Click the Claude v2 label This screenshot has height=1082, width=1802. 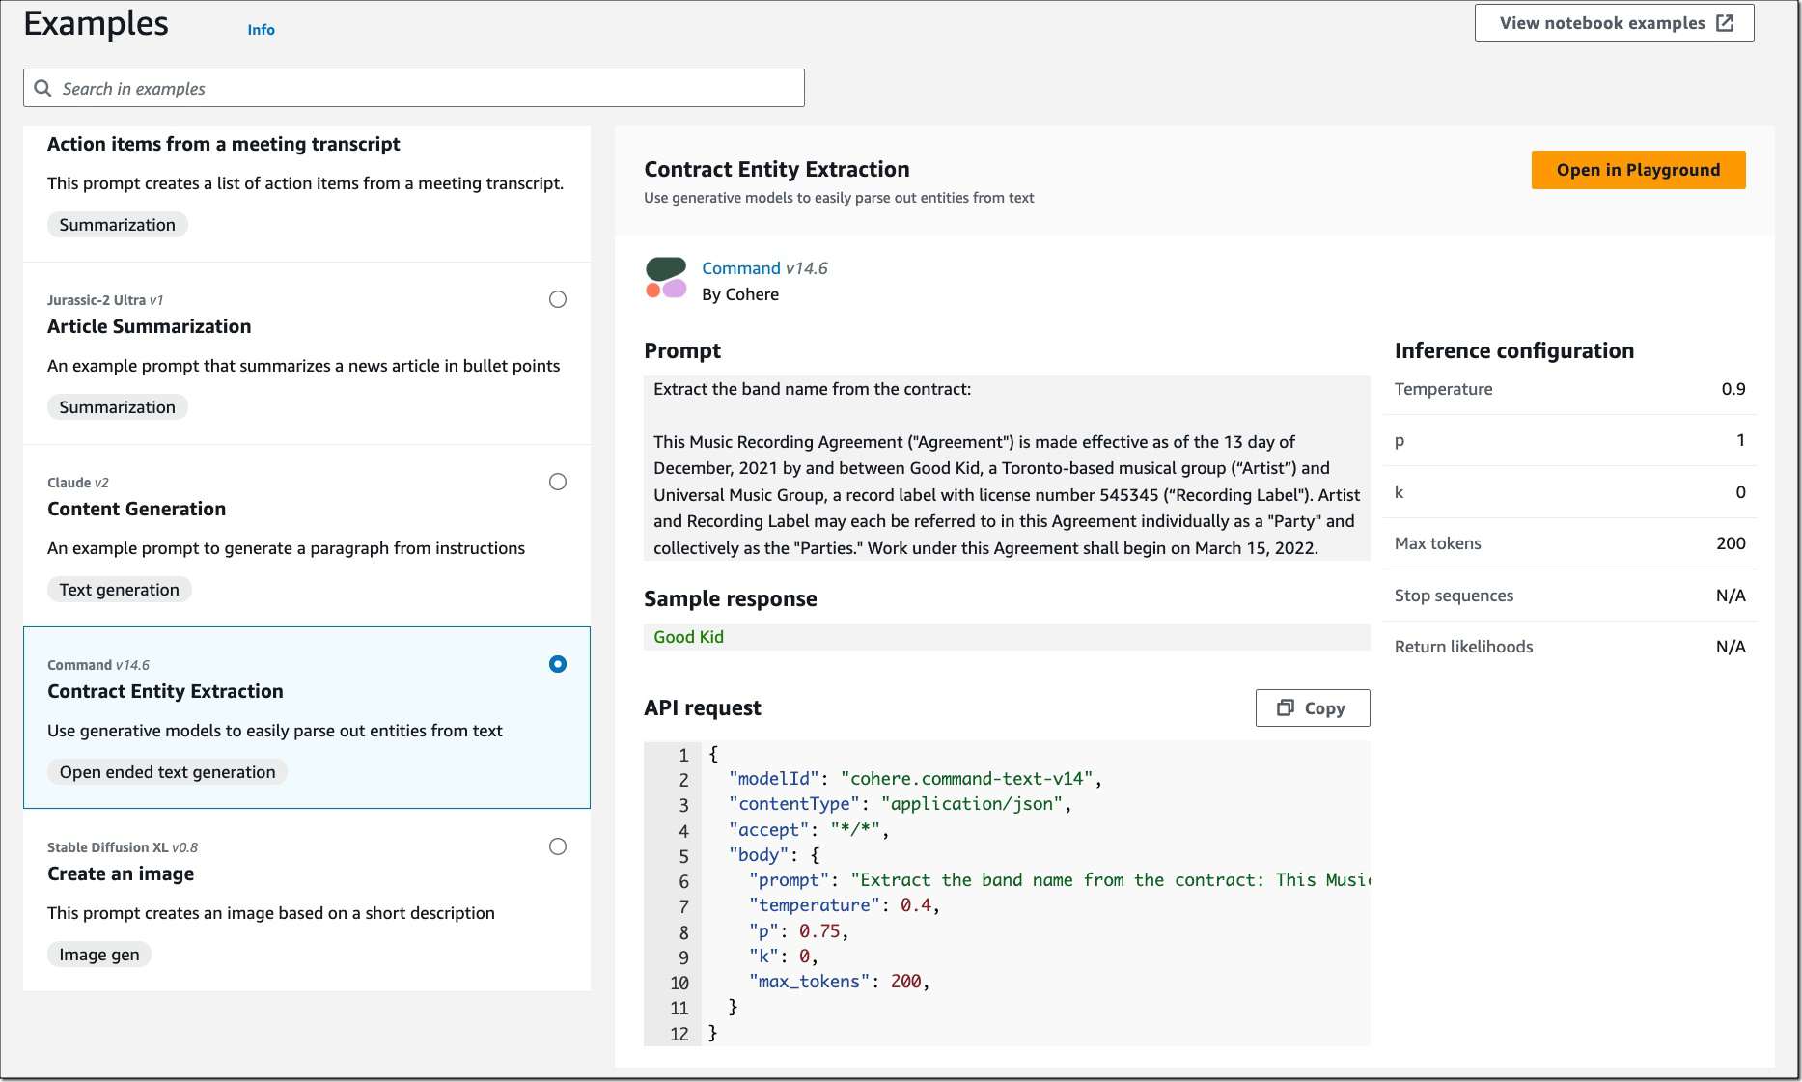tap(78, 483)
